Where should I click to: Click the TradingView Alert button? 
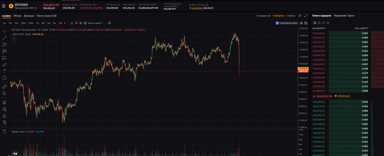click(x=287, y=23)
